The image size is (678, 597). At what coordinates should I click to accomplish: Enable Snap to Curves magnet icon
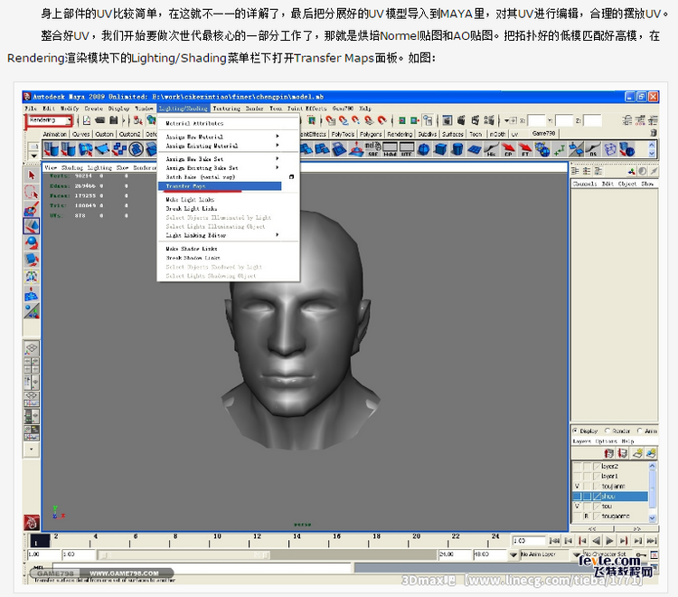344,120
